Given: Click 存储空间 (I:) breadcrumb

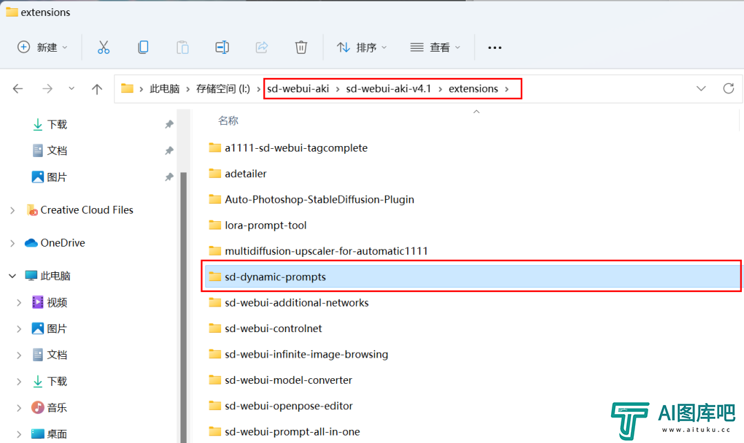Looking at the screenshot, I should click(223, 89).
